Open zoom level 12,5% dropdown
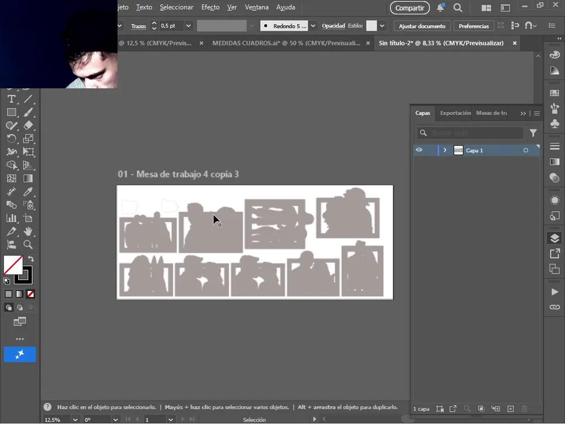This screenshot has height=424, width=565. point(75,420)
